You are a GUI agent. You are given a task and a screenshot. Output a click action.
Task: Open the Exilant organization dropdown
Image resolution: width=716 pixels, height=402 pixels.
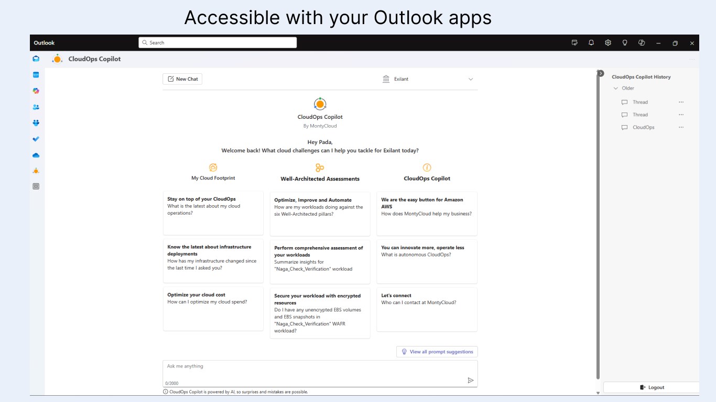click(428, 79)
